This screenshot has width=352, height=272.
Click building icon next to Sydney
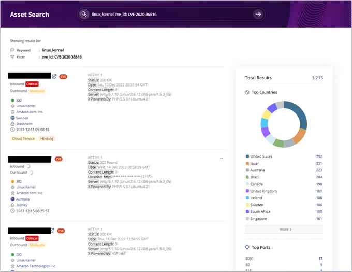click(12, 205)
